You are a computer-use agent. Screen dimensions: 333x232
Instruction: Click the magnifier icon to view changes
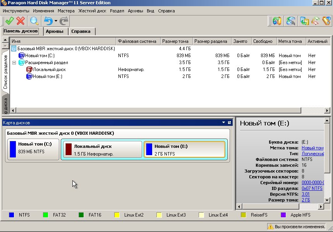(x=34, y=21)
